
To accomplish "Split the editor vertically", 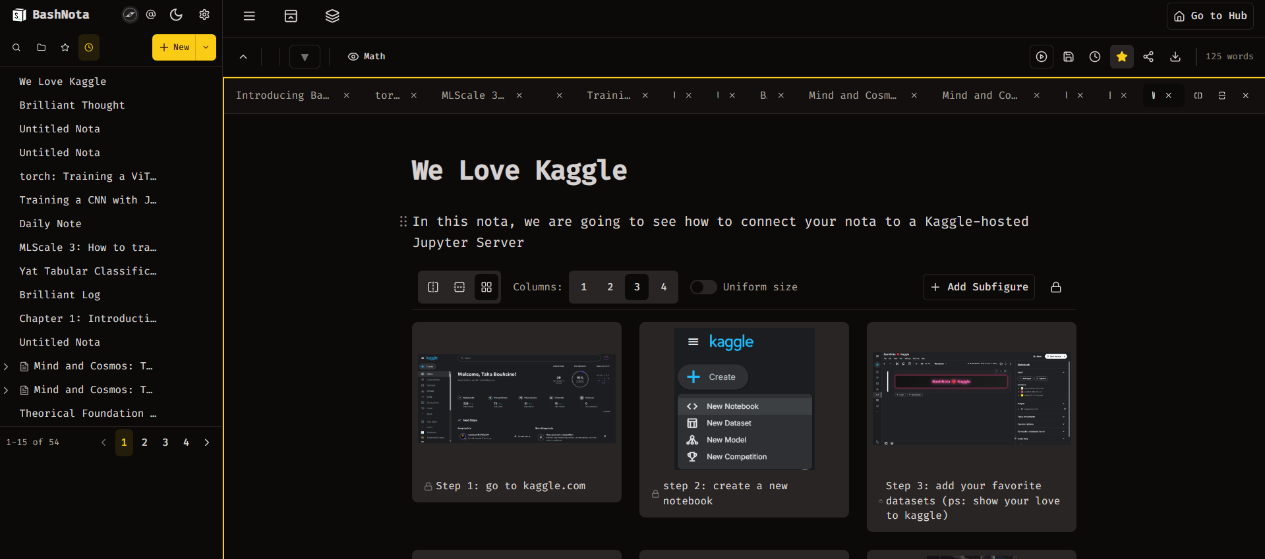I will tap(1198, 95).
